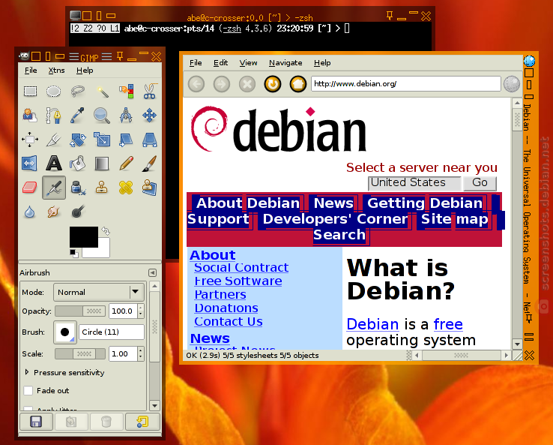Viewport: 553px width, 445px height.
Task: Select the Heal bandage tool
Action: click(126, 188)
